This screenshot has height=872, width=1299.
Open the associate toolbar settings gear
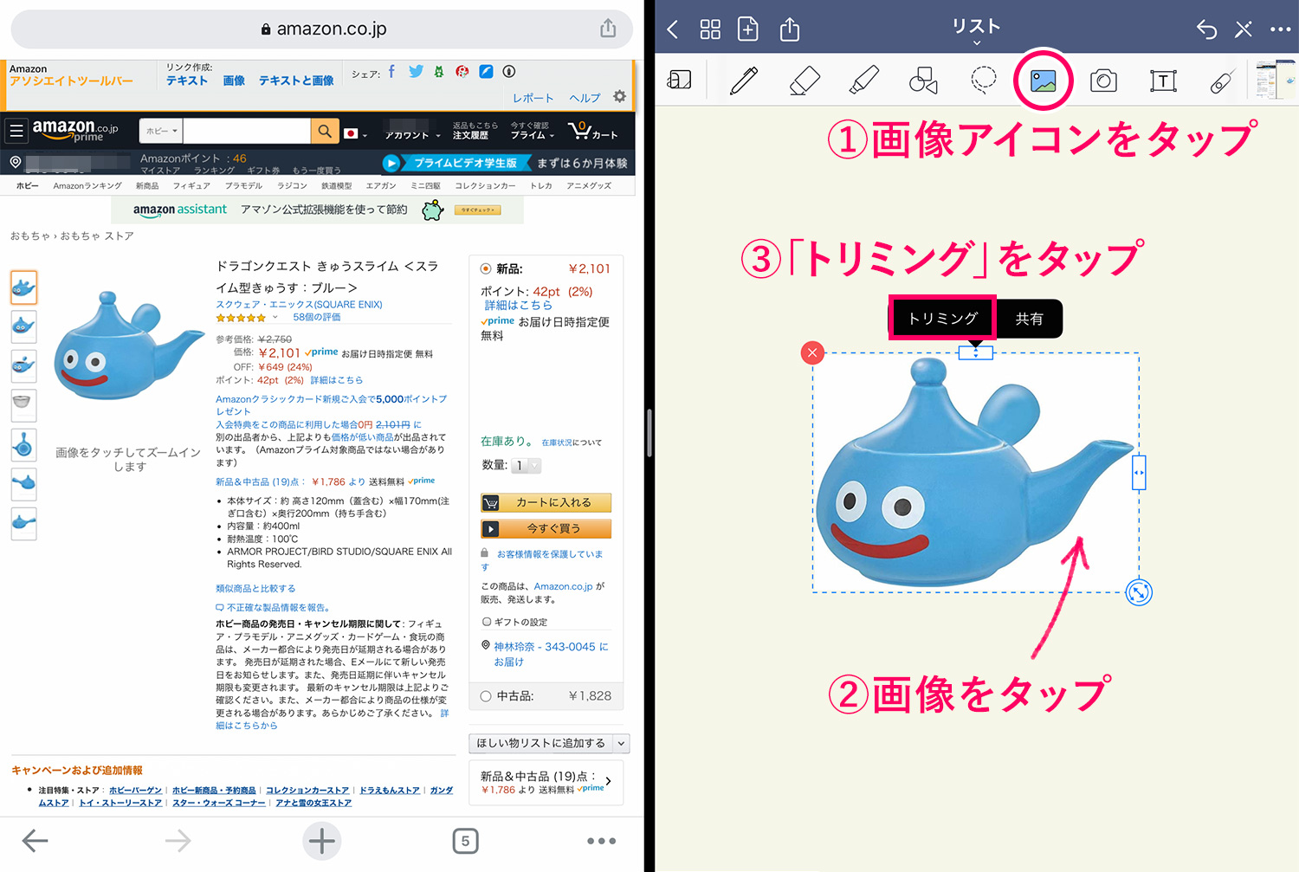[619, 96]
